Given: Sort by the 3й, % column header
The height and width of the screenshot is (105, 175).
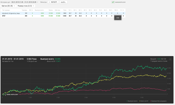Looking at the screenshot, I should [x=80, y=10].
